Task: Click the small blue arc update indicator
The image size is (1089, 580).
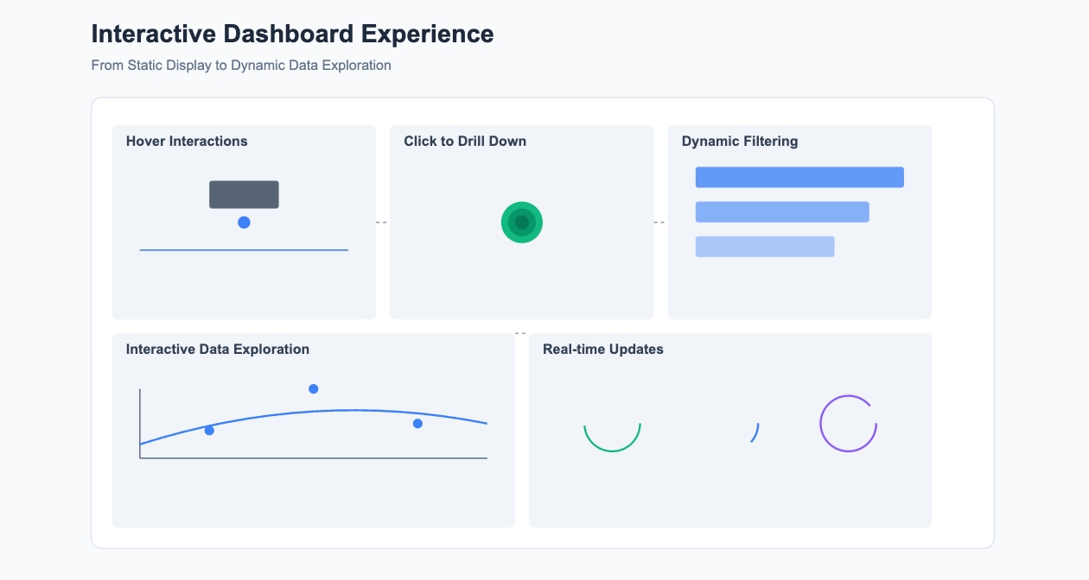Action: pos(755,432)
